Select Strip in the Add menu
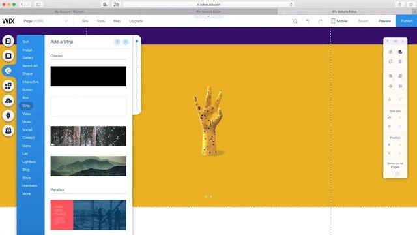 [x=26, y=106]
